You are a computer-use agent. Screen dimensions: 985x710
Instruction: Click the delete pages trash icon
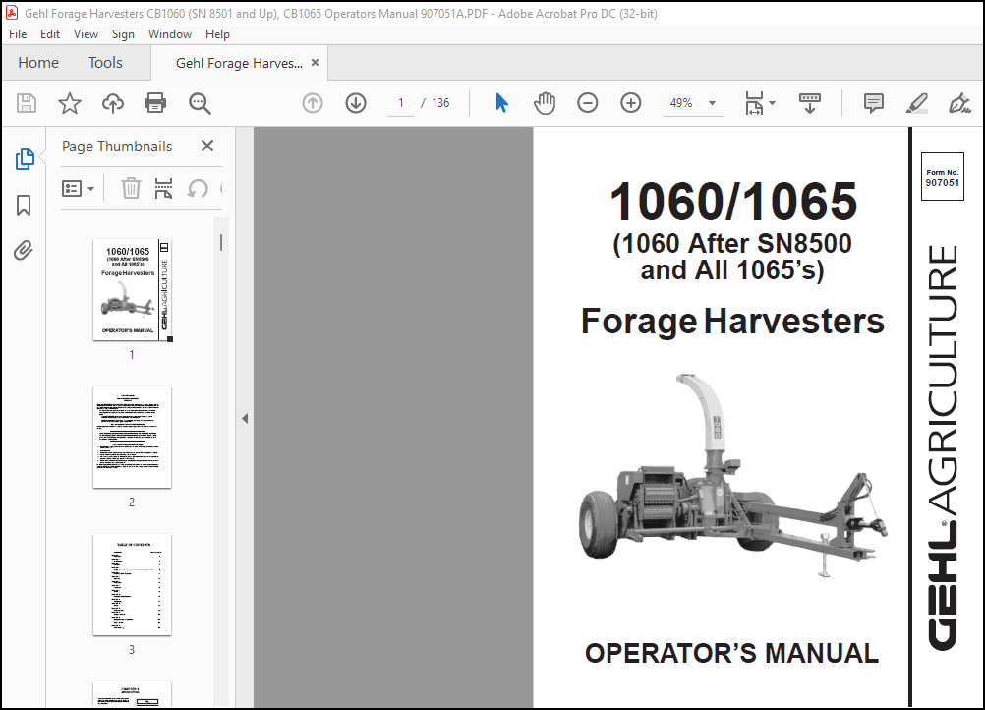tap(131, 188)
